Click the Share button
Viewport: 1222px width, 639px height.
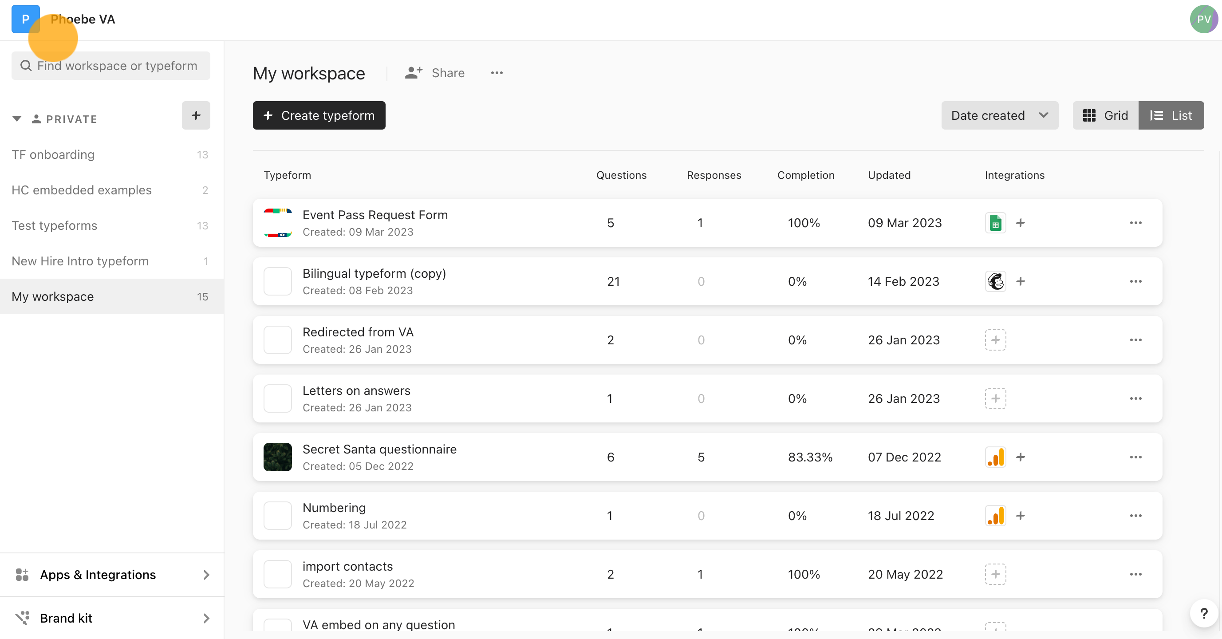(434, 73)
